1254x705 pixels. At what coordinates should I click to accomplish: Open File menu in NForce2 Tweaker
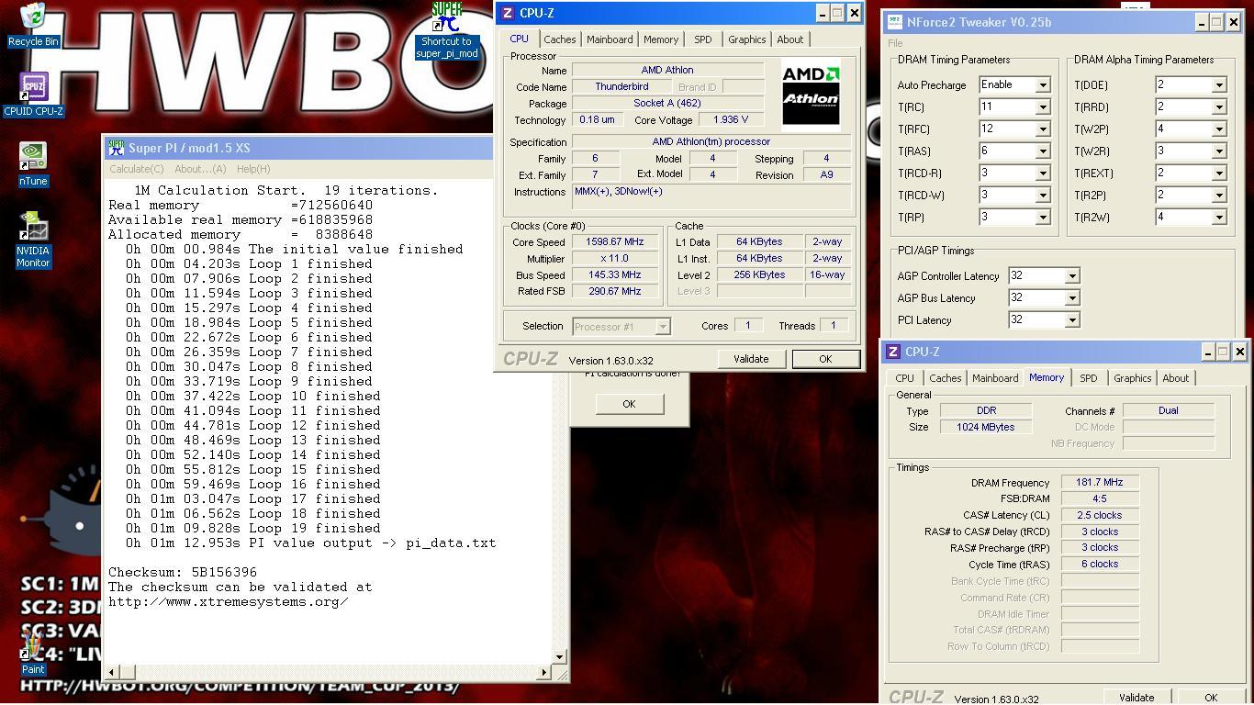(x=895, y=43)
